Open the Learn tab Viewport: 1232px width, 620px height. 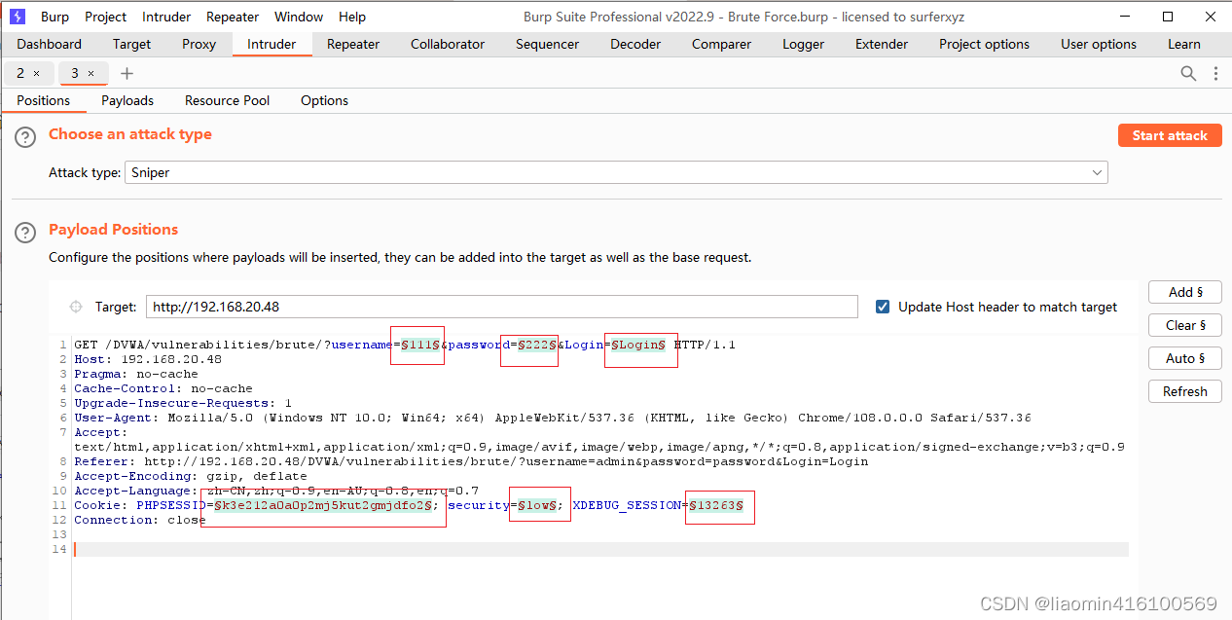[1184, 44]
